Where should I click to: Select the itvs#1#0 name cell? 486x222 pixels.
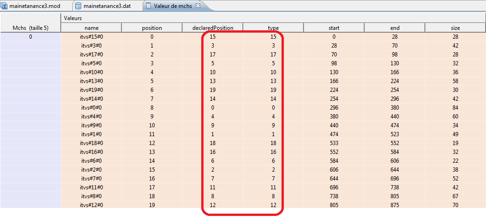(91, 134)
